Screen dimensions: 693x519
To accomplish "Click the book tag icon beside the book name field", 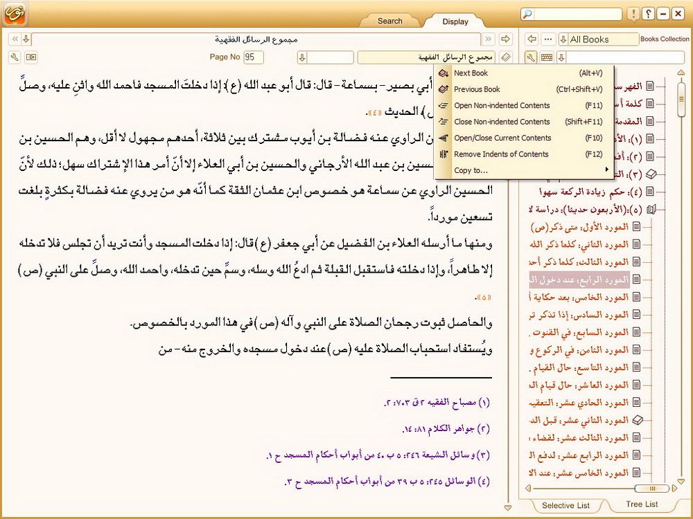I will [506, 57].
